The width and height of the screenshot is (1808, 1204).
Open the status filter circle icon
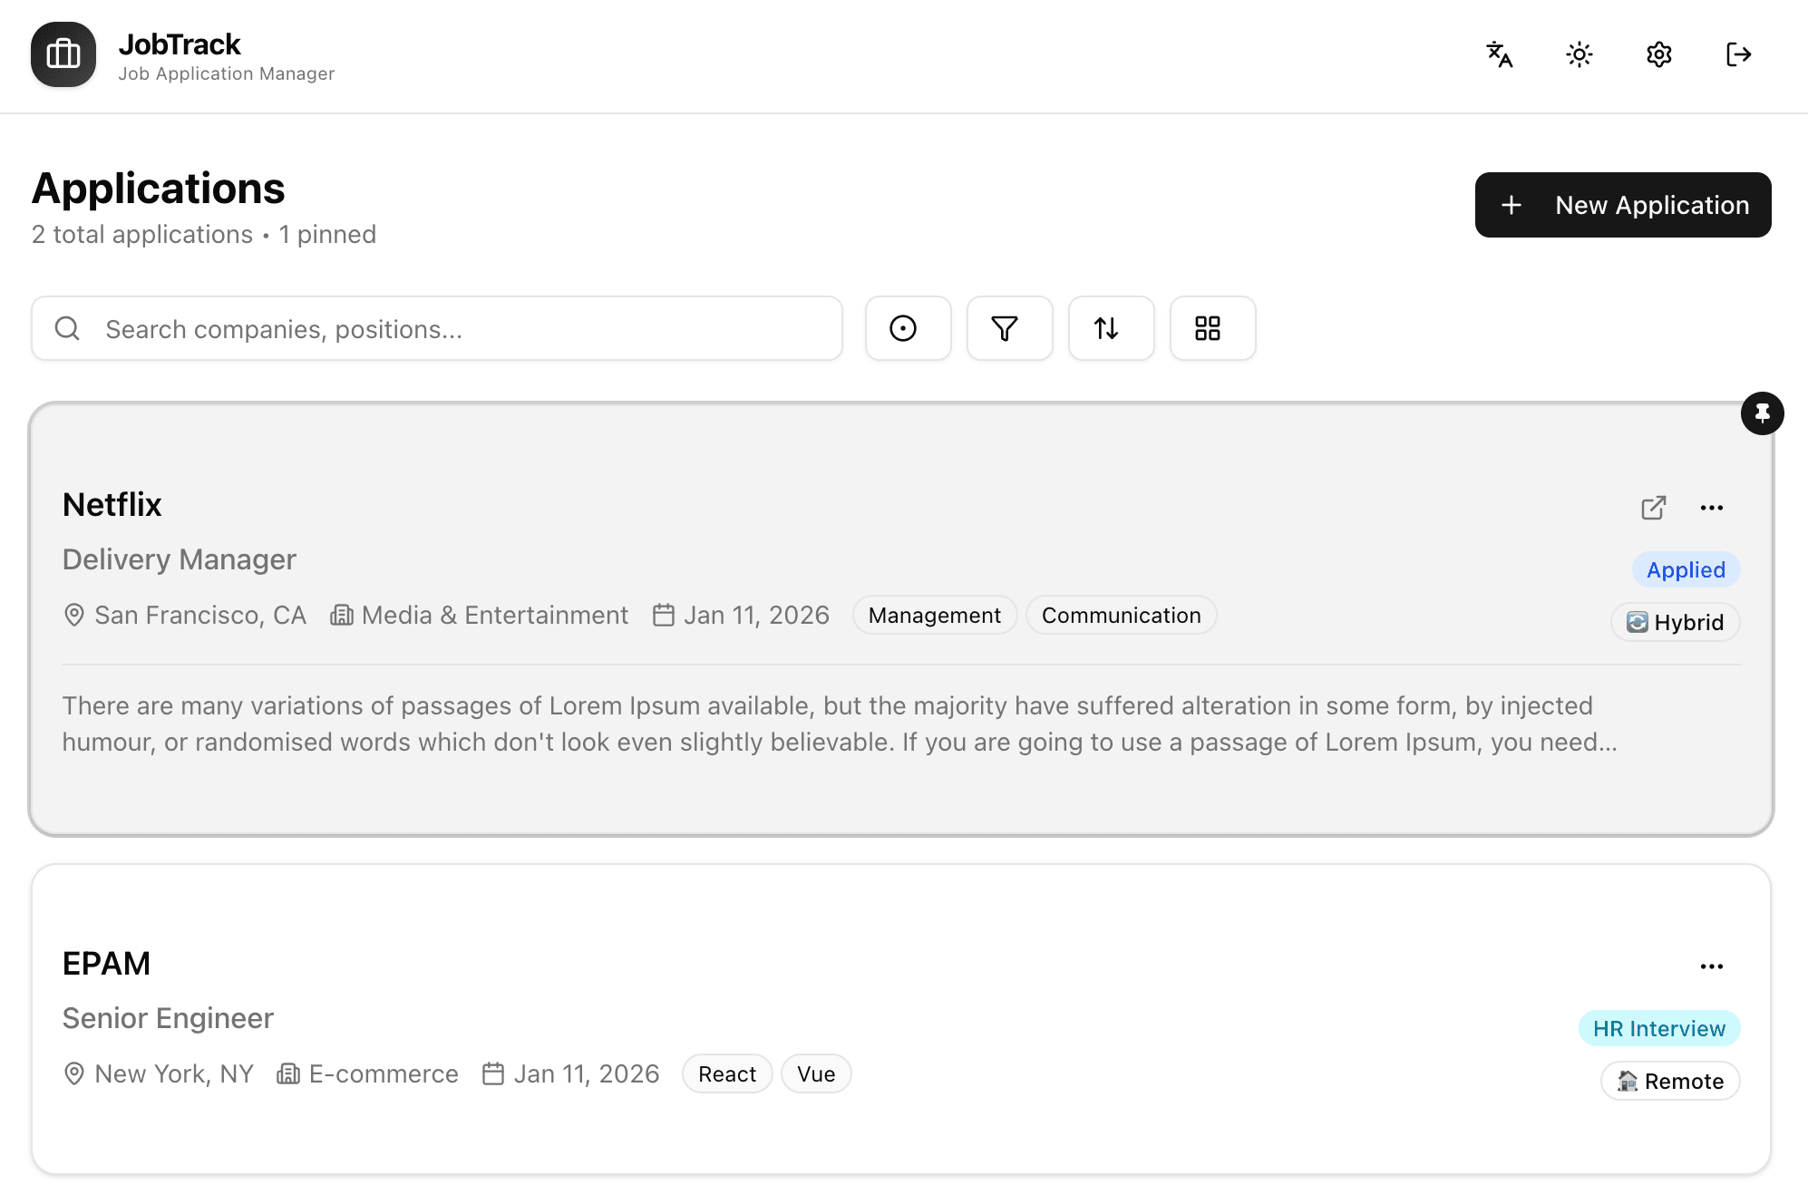(x=907, y=328)
